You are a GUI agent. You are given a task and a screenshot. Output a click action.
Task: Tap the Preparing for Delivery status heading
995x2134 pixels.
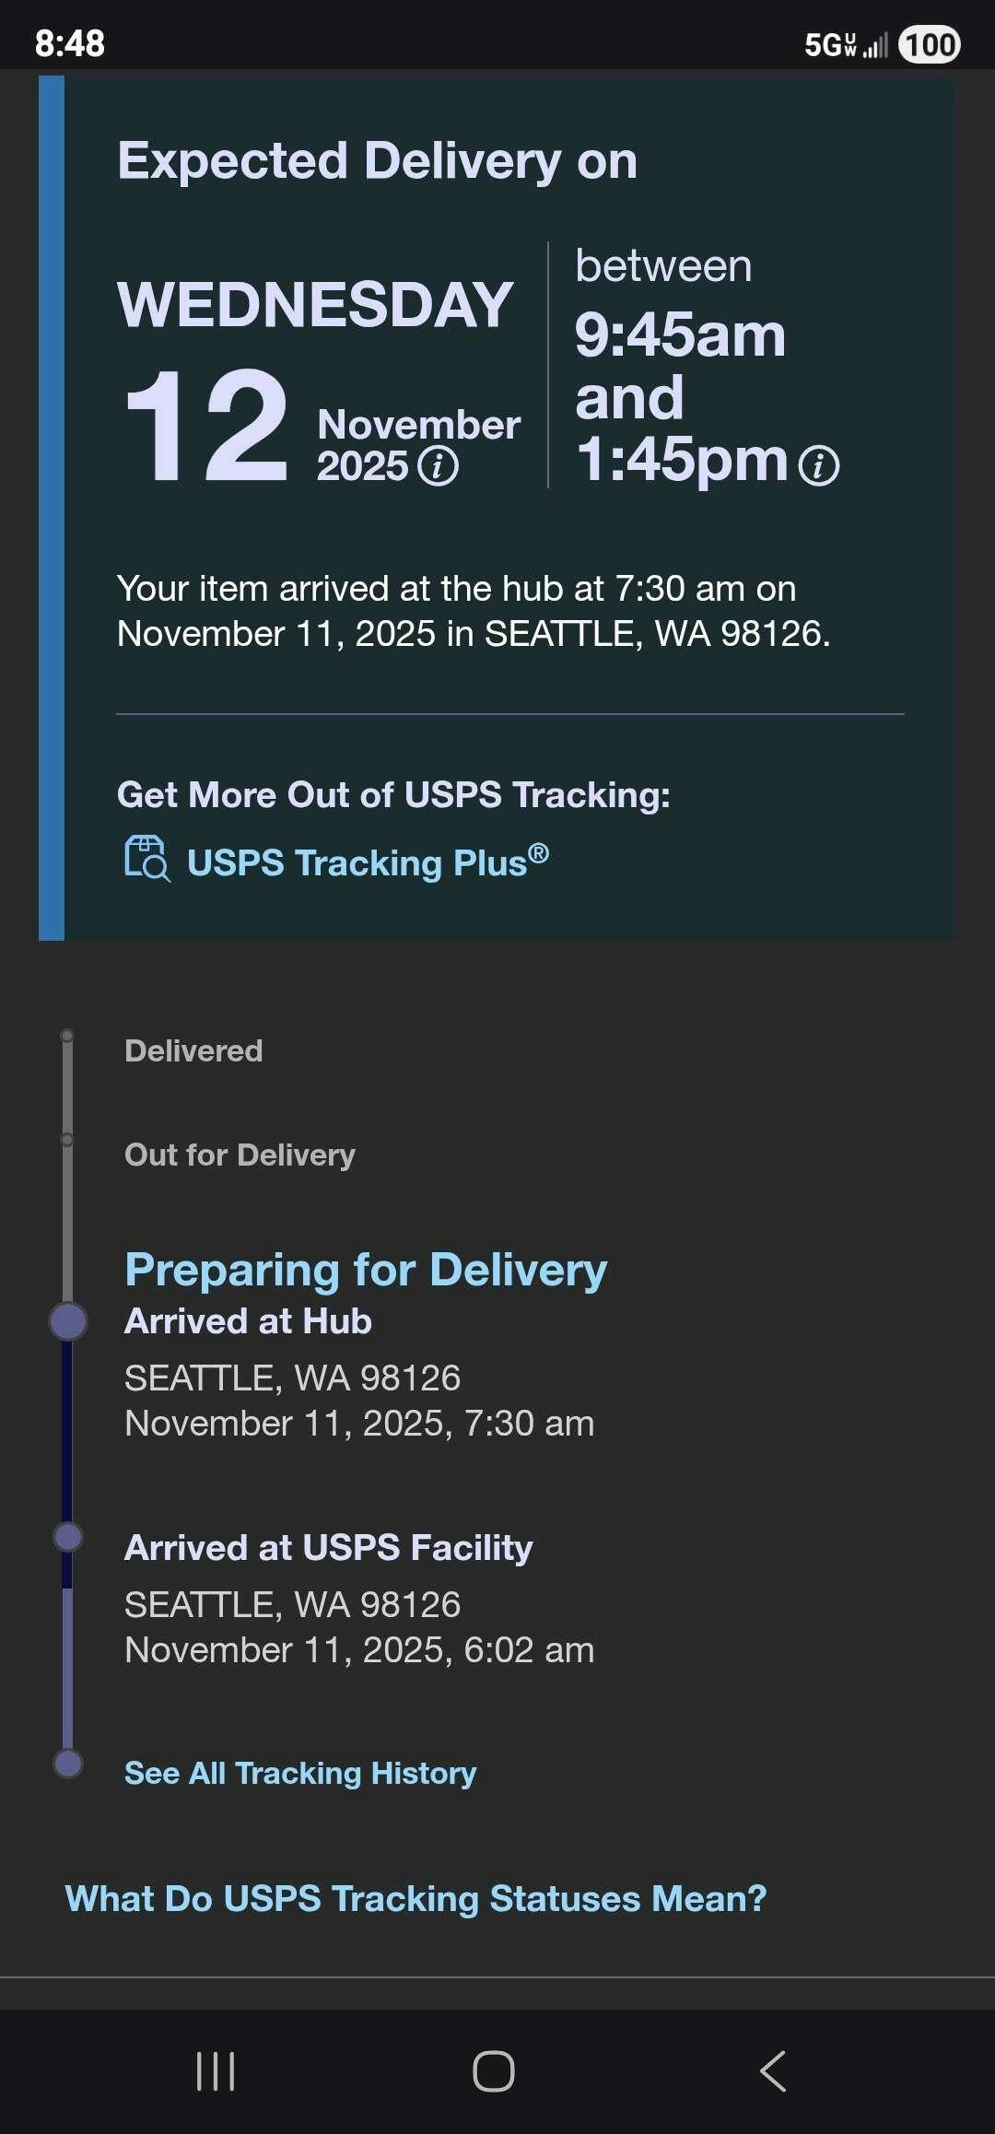[x=366, y=1270]
